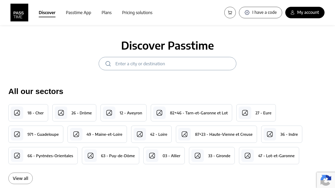Pick the '27 - Eure' sector label

click(x=263, y=113)
